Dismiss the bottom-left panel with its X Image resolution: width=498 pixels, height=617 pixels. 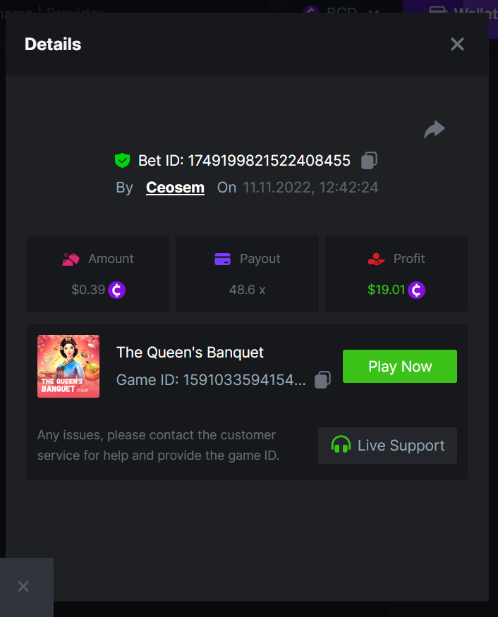23,587
